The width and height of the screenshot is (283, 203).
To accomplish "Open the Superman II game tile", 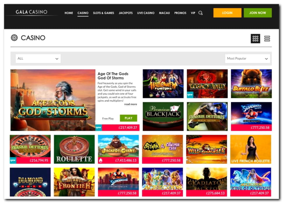I will [118, 182].
